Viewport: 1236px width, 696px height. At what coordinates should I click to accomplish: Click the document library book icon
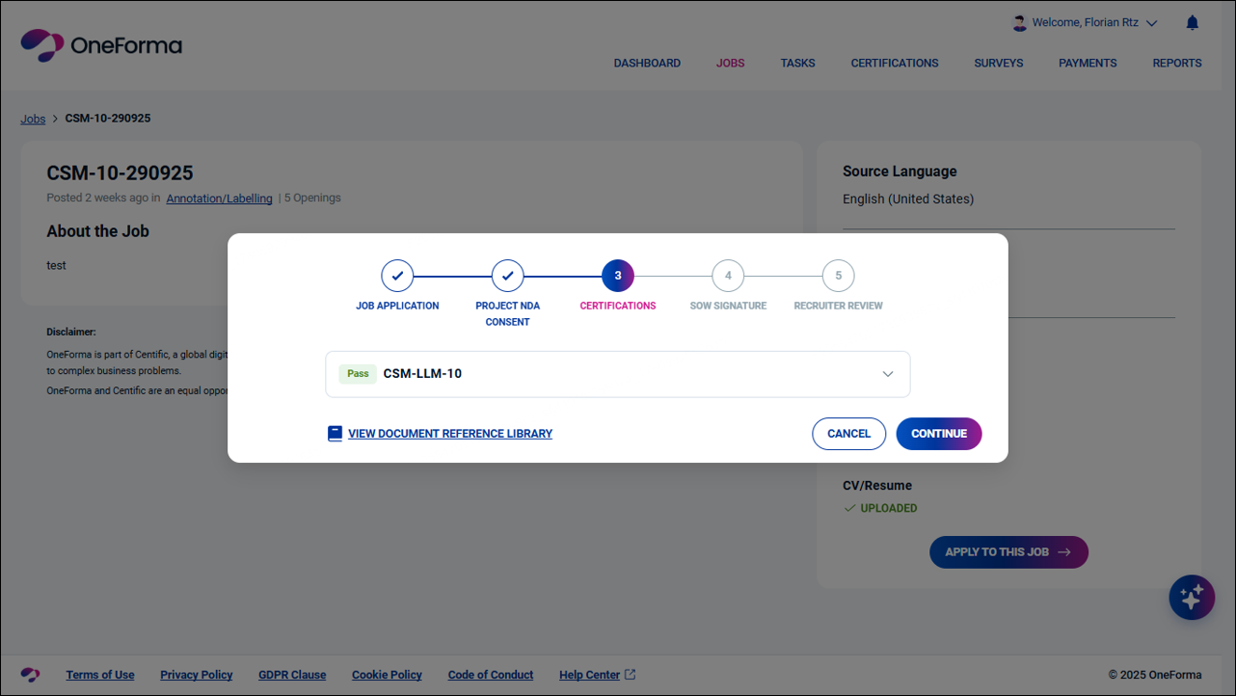(335, 434)
